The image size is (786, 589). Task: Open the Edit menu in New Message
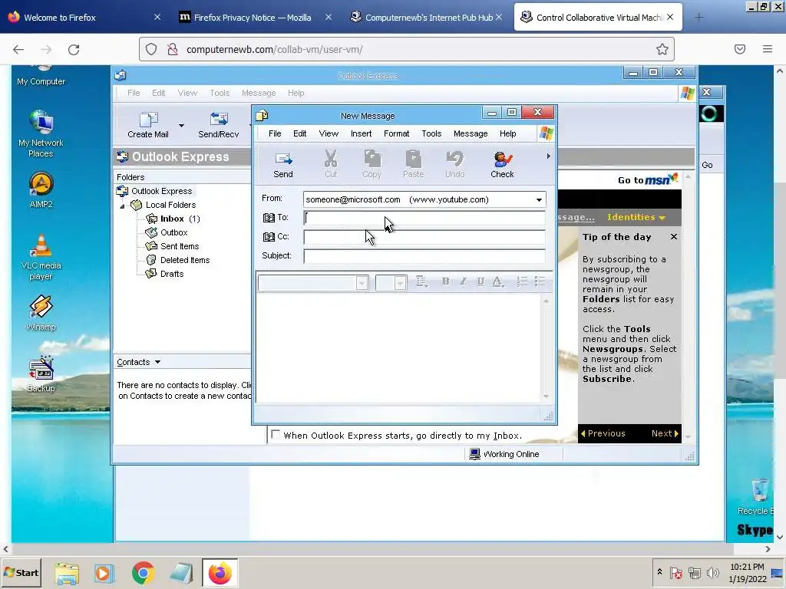point(300,133)
